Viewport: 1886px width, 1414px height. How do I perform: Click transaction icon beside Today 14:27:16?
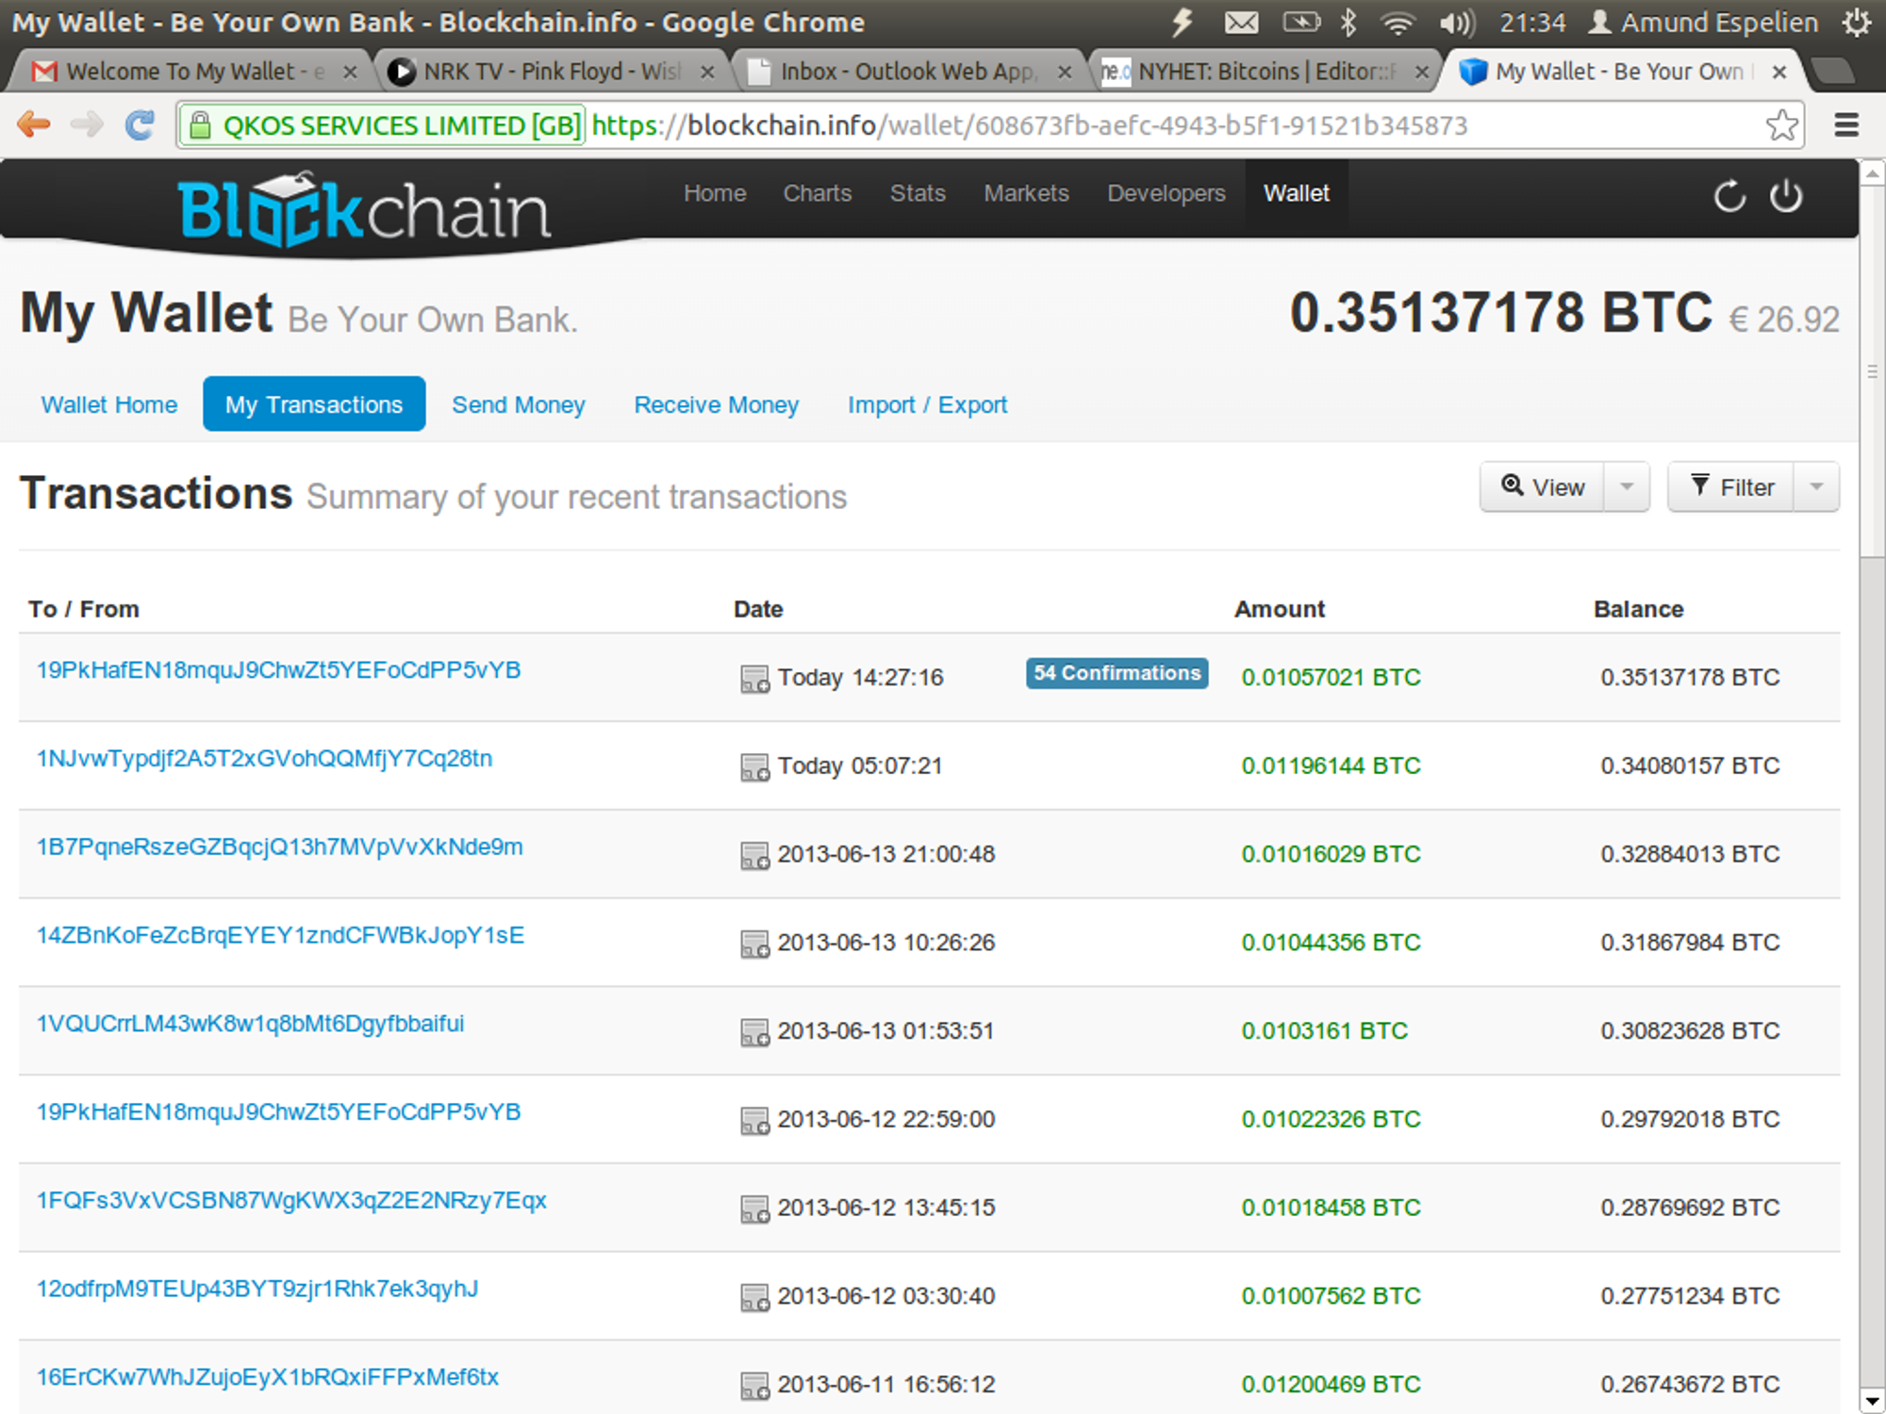tap(754, 679)
